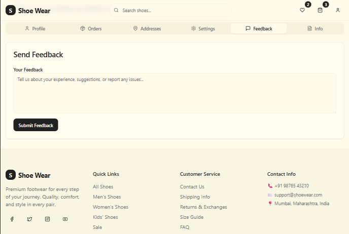Open the wishlist heart icon
This screenshot has height=234, width=349.
(x=302, y=10)
